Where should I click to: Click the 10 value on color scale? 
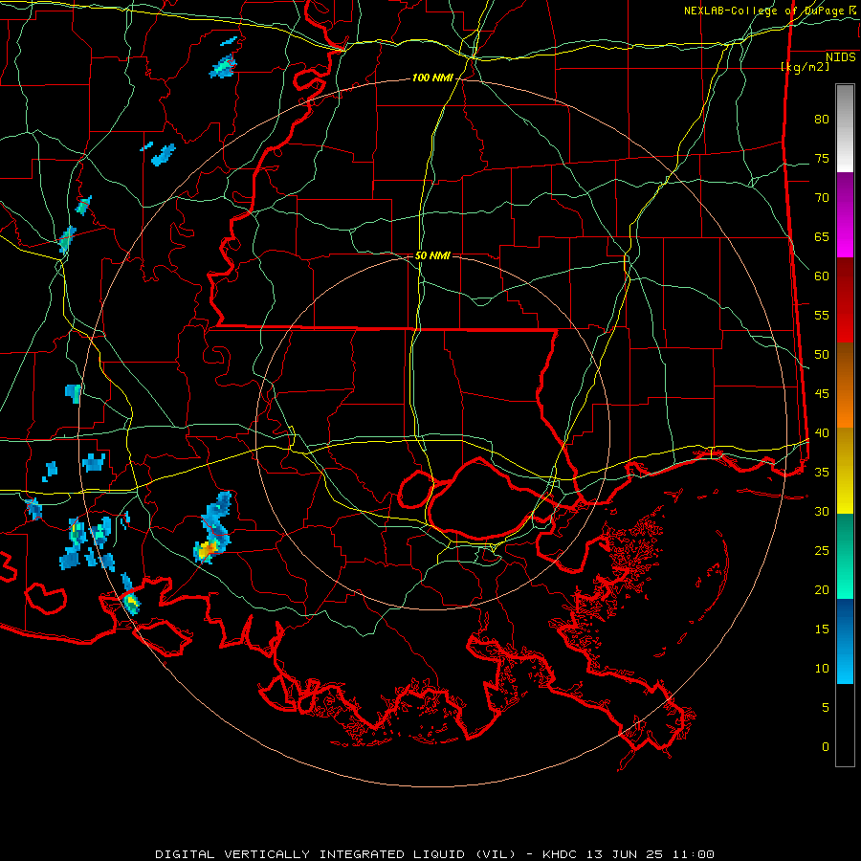click(x=822, y=669)
